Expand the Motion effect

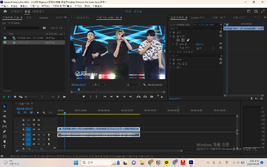(170, 32)
